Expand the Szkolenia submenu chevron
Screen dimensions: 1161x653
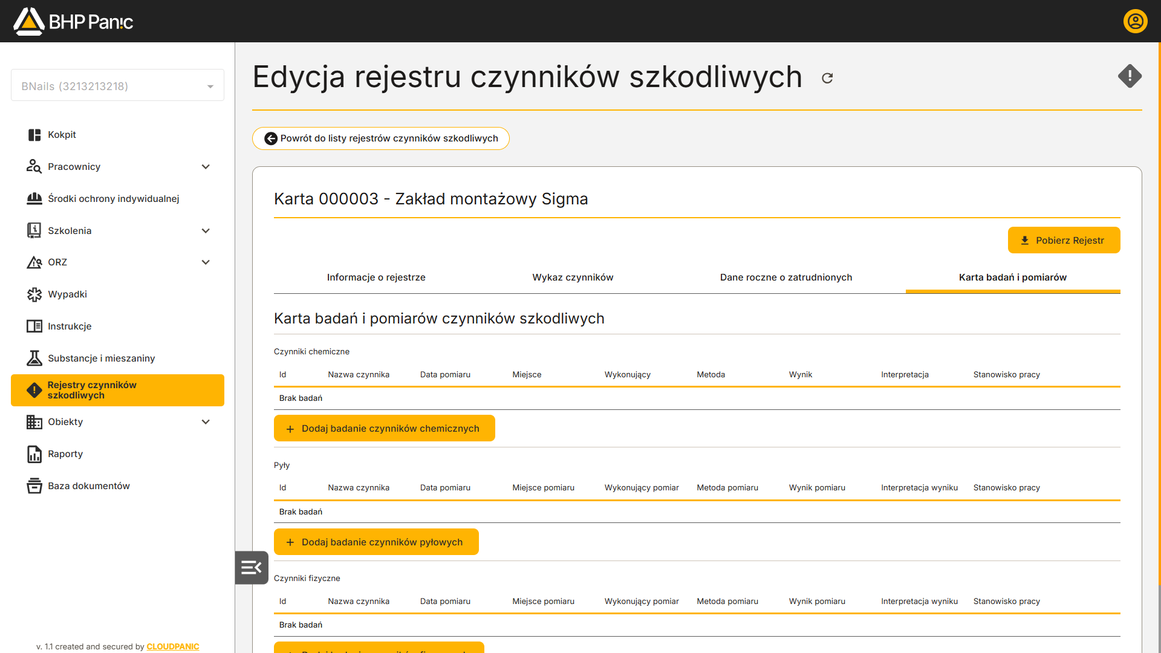click(206, 230)
